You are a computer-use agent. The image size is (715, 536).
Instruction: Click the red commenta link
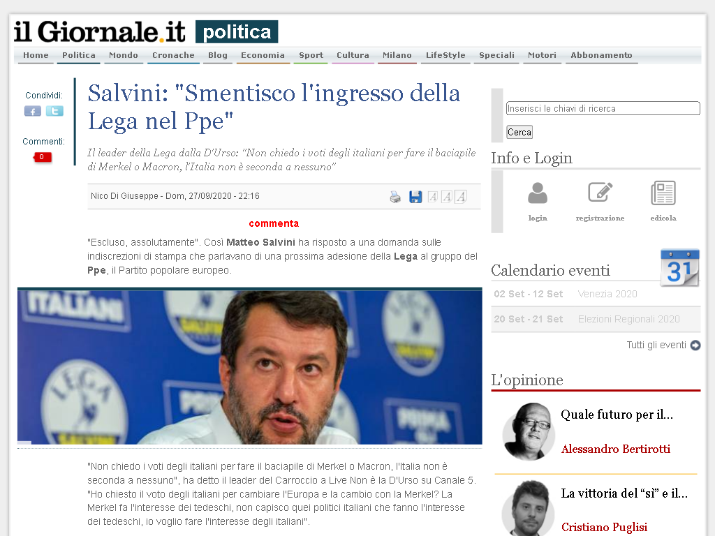coord(274,223)
